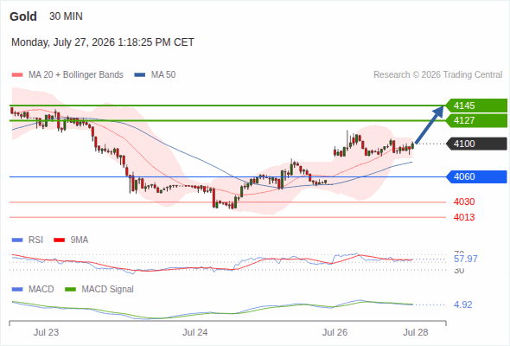Click the blue MACD legend swatch
Image resolution: width=510 pixels, height=346 pixels.
17,289
